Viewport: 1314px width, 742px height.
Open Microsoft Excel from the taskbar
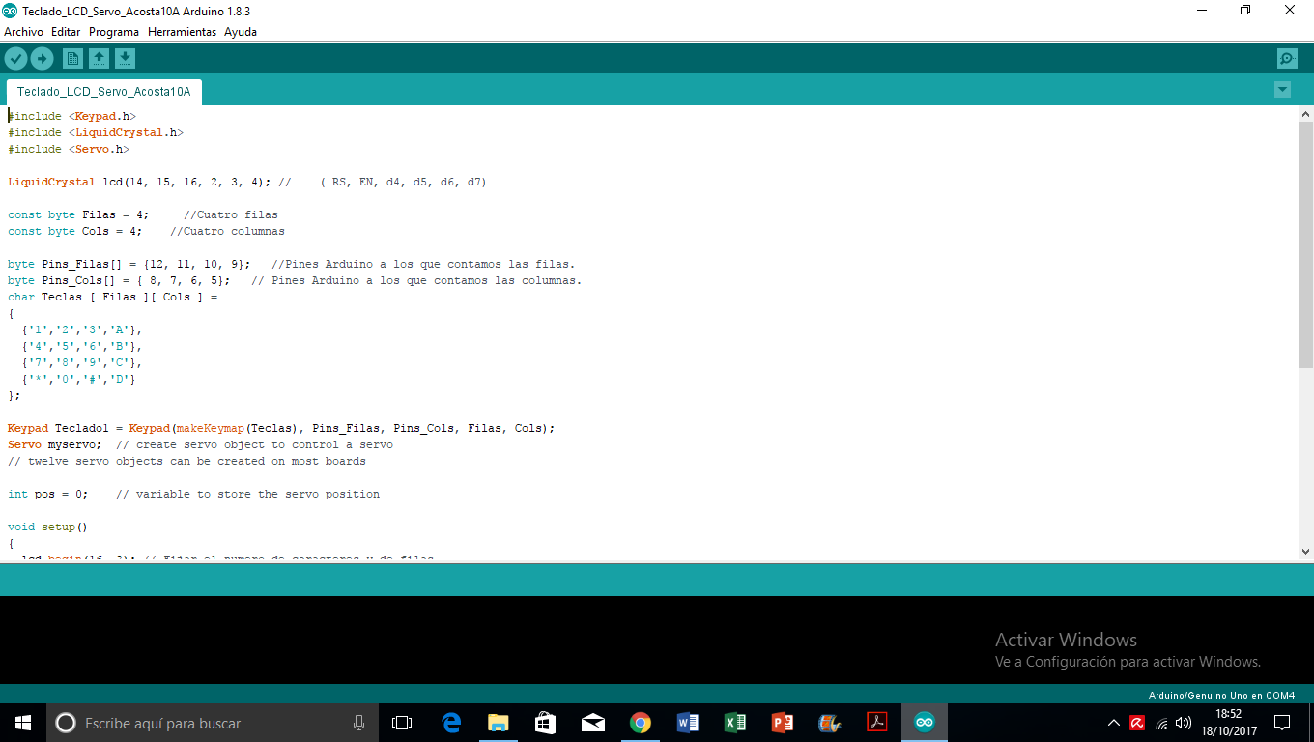point(734,723)
